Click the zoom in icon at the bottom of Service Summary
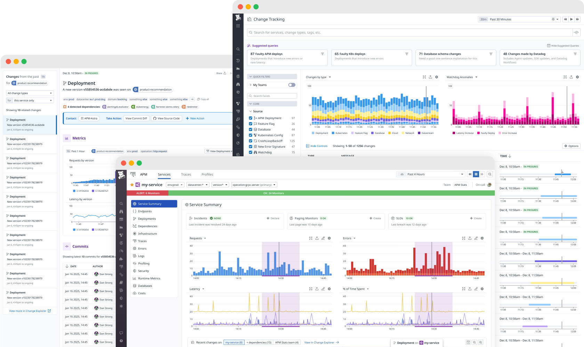 click(481, 342)
